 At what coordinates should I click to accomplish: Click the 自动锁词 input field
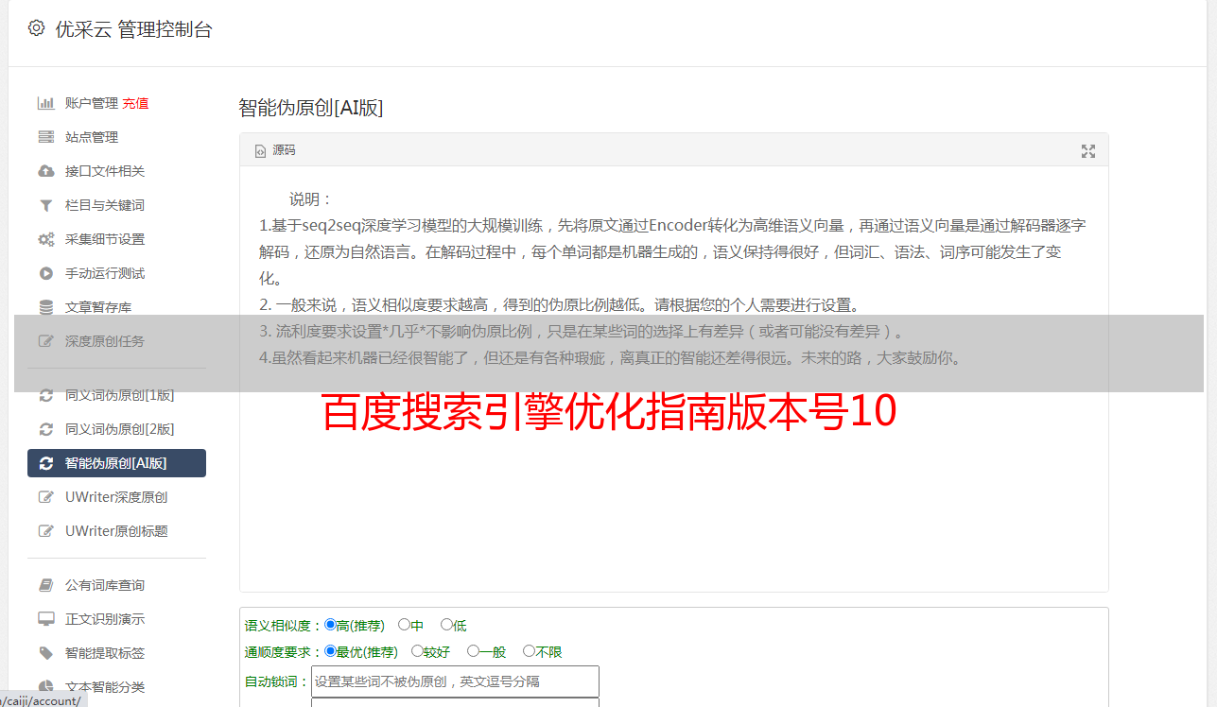coord(455,681)
